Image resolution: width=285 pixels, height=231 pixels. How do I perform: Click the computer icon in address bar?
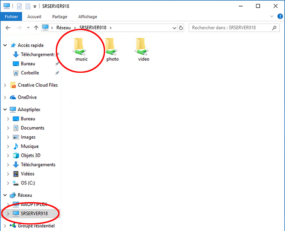click(46, 28)
